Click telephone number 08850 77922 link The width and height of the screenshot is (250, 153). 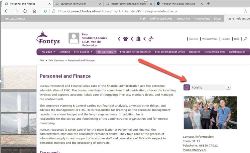(208, 146)
